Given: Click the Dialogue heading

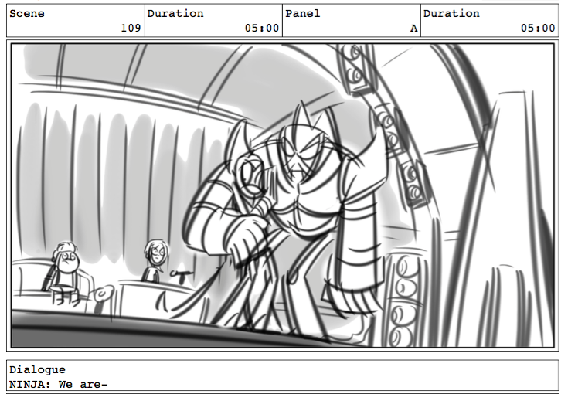Looking at the screenshot, I should 37,370.
